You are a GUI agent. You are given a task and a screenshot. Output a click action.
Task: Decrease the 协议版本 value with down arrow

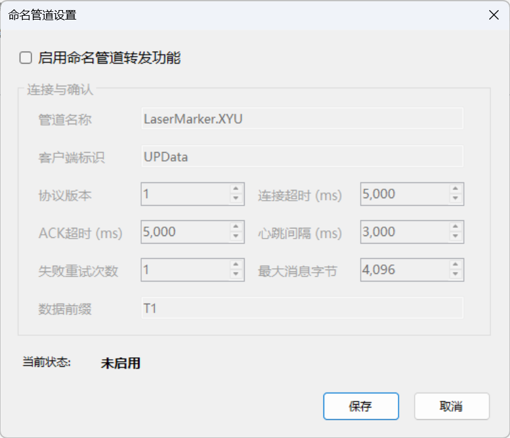[x=236, y=199]
